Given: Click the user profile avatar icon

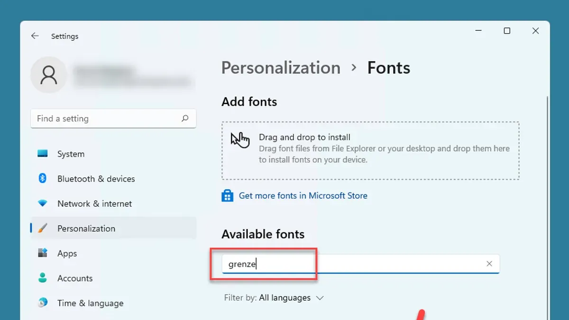Looking at the screenshot, I should tap(48, 75).
